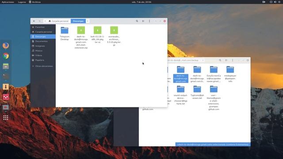Open the screen recorder icon in the dock
283x159 pixels.
[x=6, y=107]
